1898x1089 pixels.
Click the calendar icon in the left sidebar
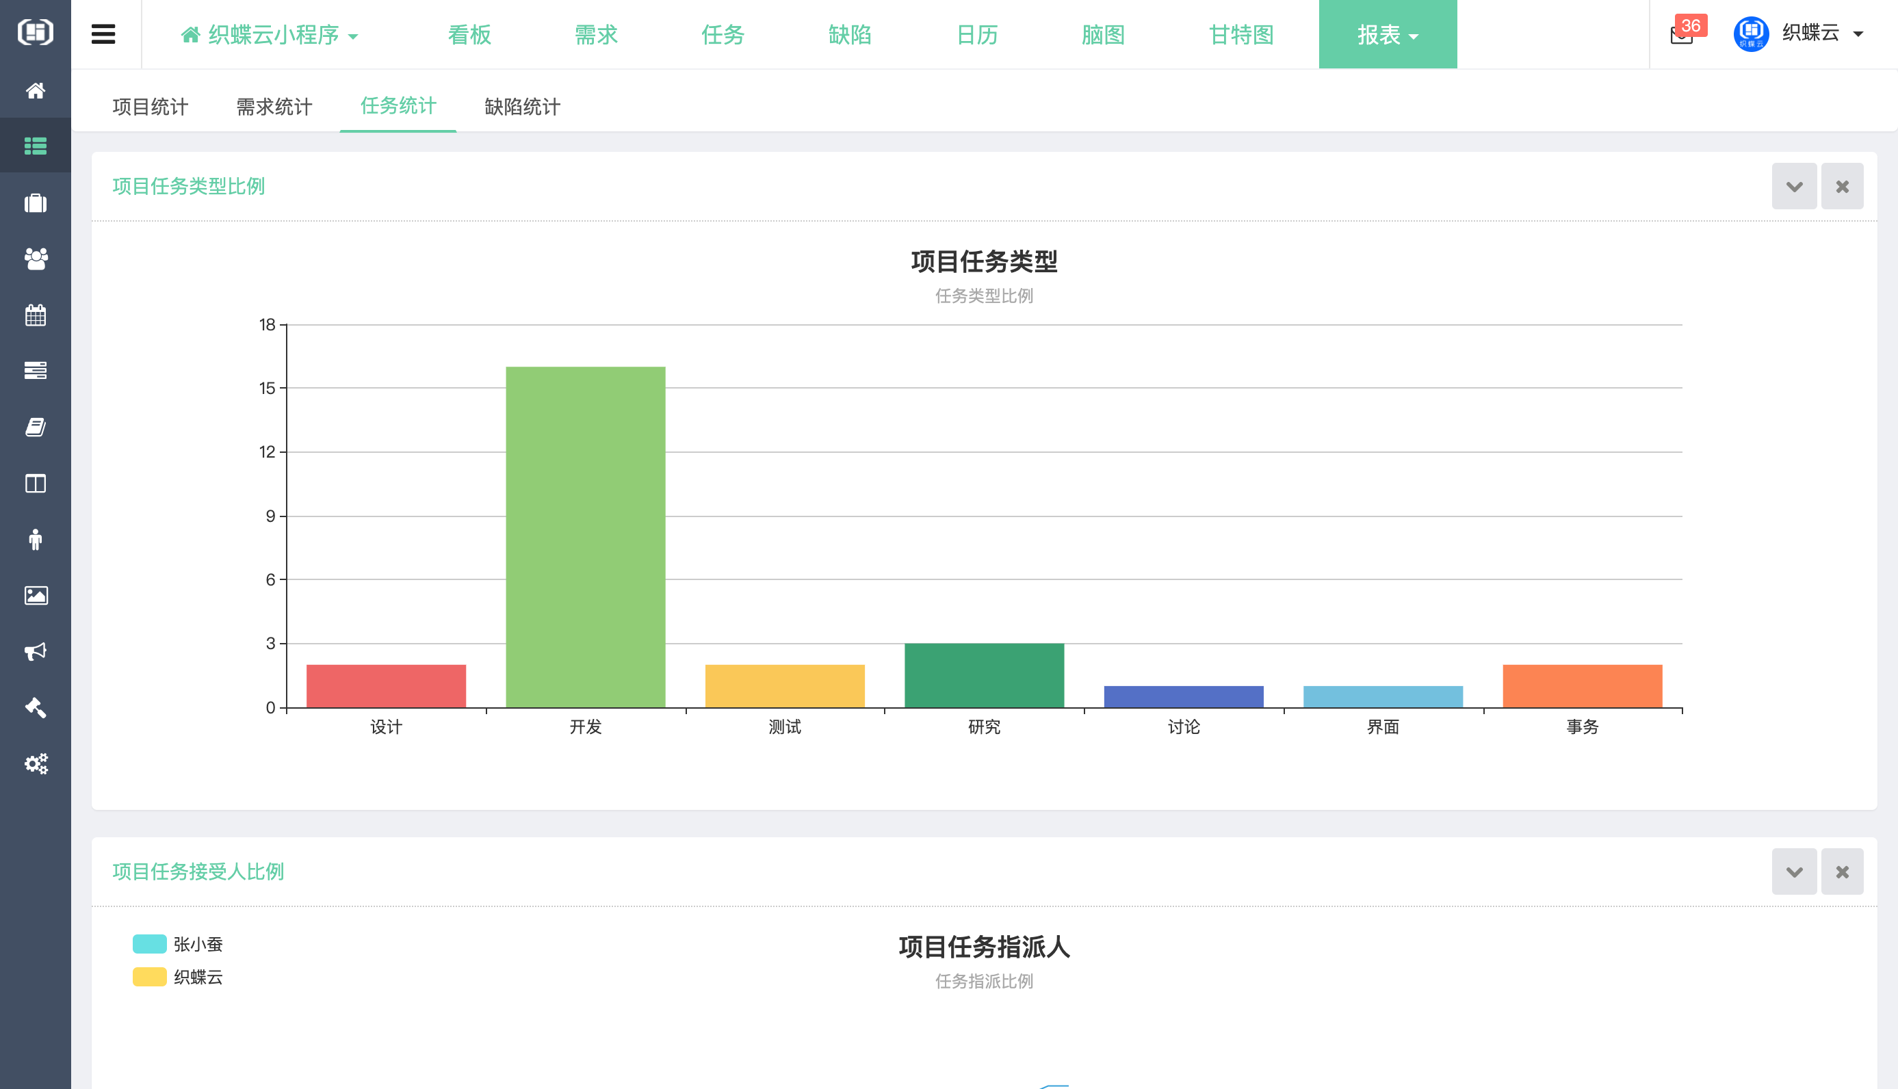(x=35, y=315)
